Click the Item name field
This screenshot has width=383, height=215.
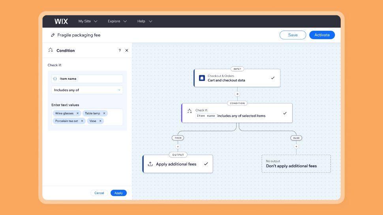point(87,79)
